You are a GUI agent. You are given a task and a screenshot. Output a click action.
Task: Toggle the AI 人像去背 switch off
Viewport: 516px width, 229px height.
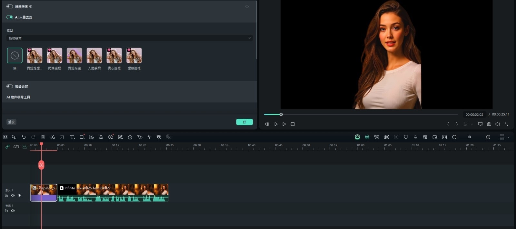pos(10,17)
